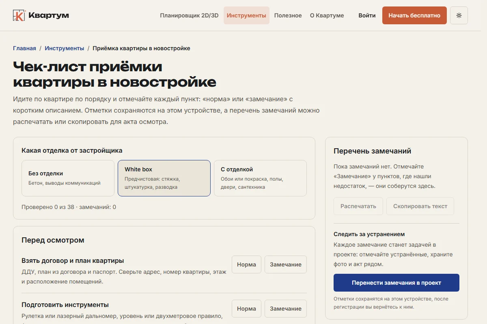This screenshot has width=487, height=324.
Task: Go to Инструменты breadcrumb link
Action: 65,48
